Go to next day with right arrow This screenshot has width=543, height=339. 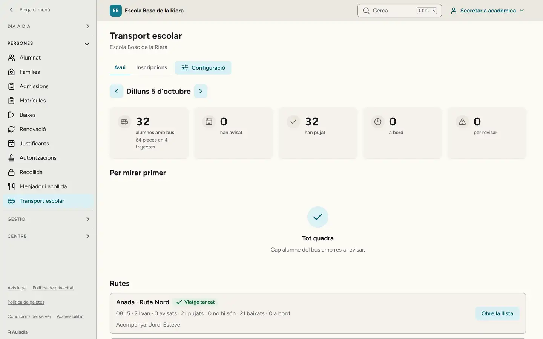201,91
